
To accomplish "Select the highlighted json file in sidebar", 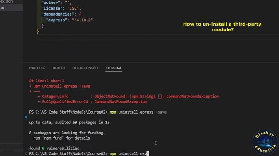I will pyautogui.click(x=11, y=8).
